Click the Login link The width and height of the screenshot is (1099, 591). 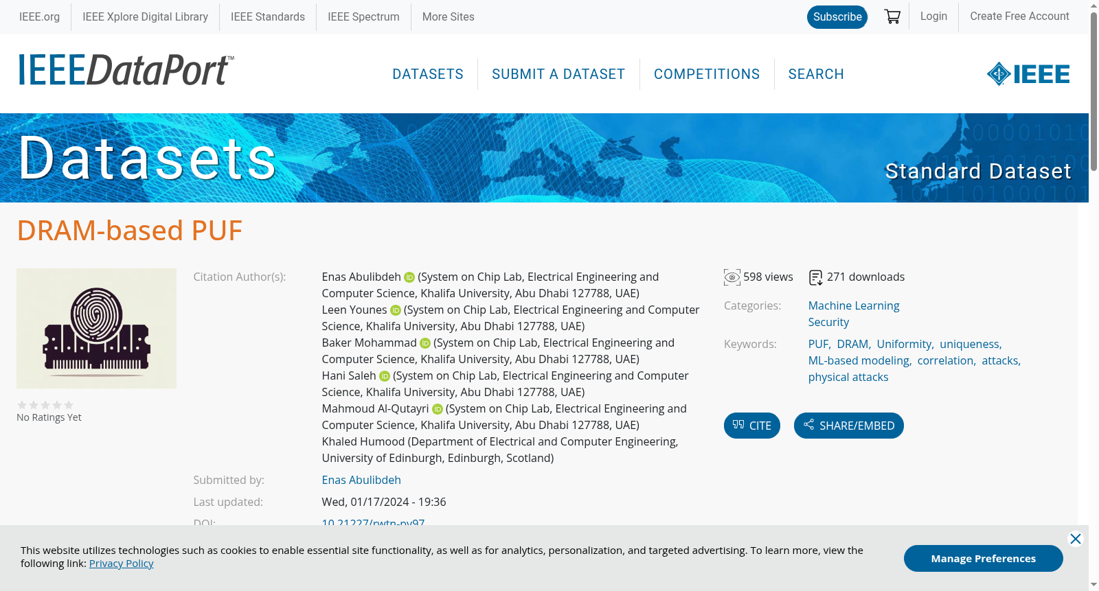coord(933,16)
